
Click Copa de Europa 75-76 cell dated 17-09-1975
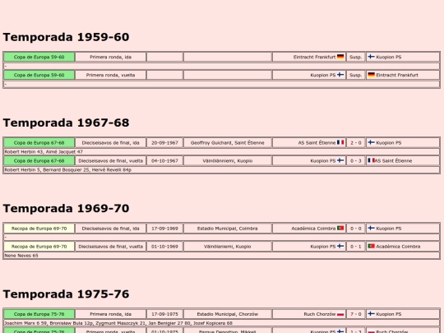tap(39, 314)
